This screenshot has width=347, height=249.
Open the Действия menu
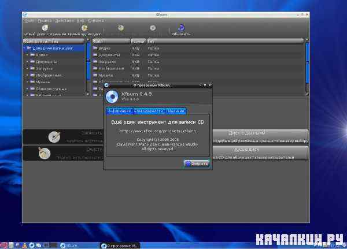click(64, 21)
